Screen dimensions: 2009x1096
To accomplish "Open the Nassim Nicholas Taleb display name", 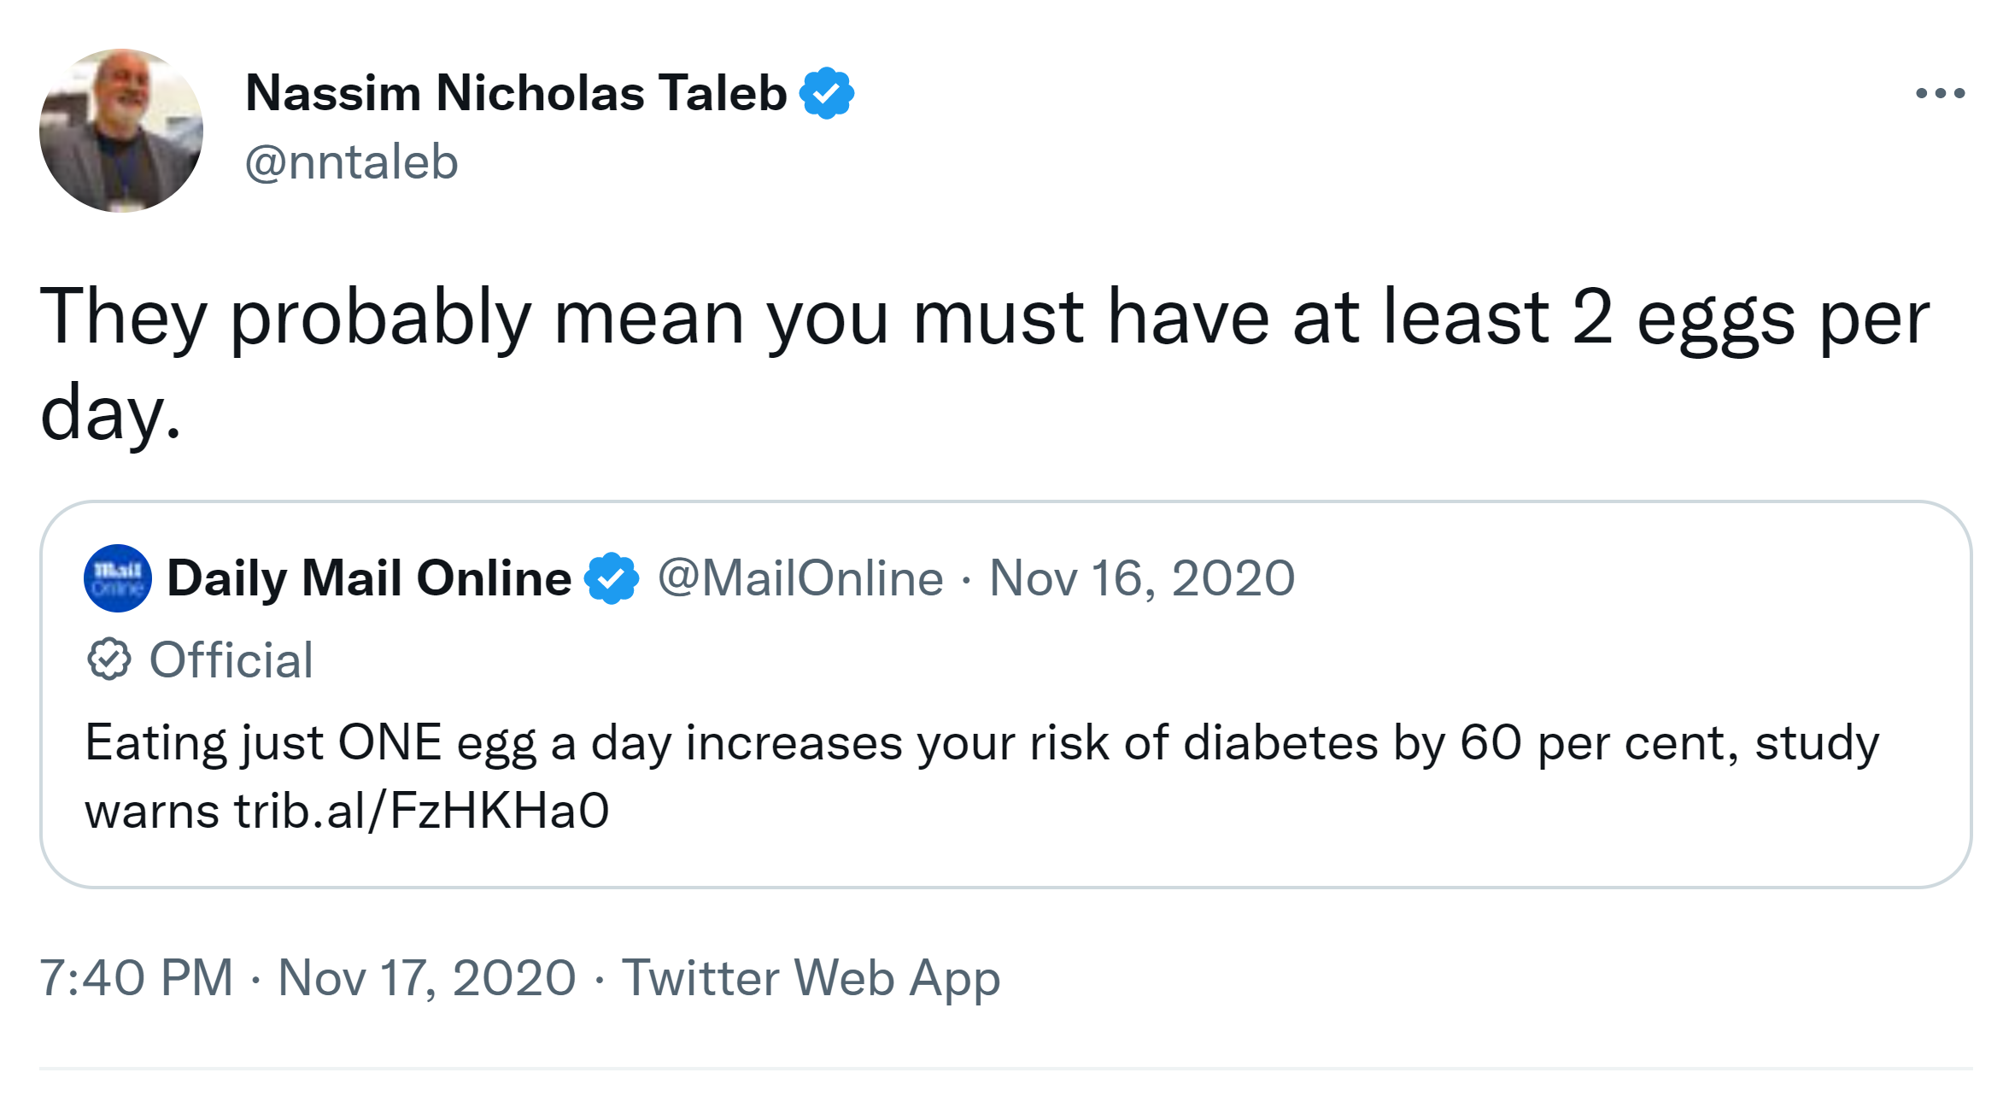I will (515, 93).
